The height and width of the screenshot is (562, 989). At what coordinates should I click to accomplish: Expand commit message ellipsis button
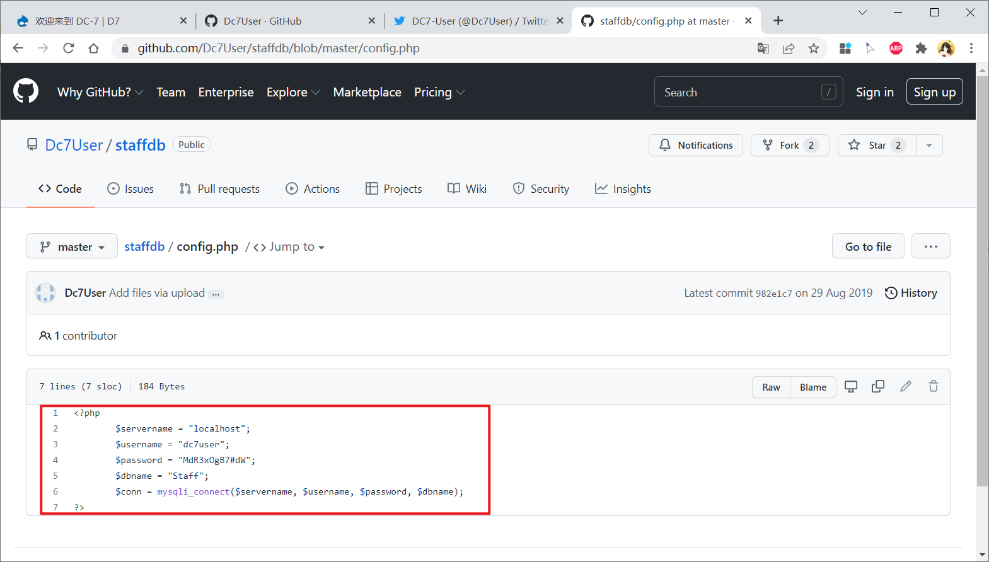coord(216,294)
